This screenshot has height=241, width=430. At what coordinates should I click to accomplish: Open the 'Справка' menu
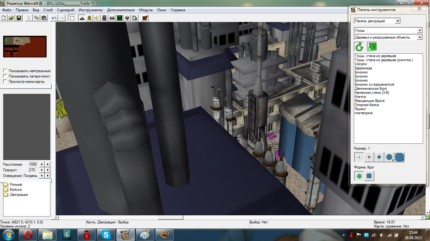(x=178, y=10)
